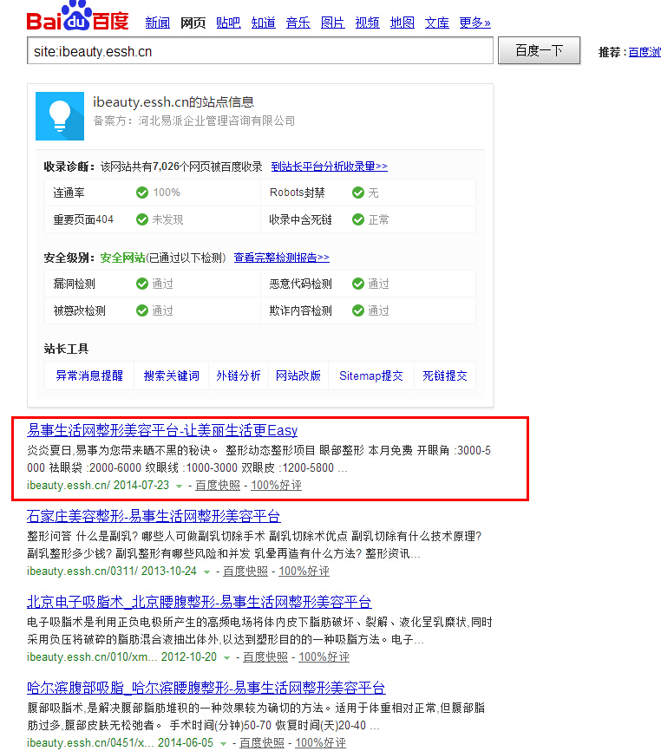This screenshot has width=661, height=751.
Task: Select the 网页 tab
Action: pyautogui.click(x=193, y=23)
